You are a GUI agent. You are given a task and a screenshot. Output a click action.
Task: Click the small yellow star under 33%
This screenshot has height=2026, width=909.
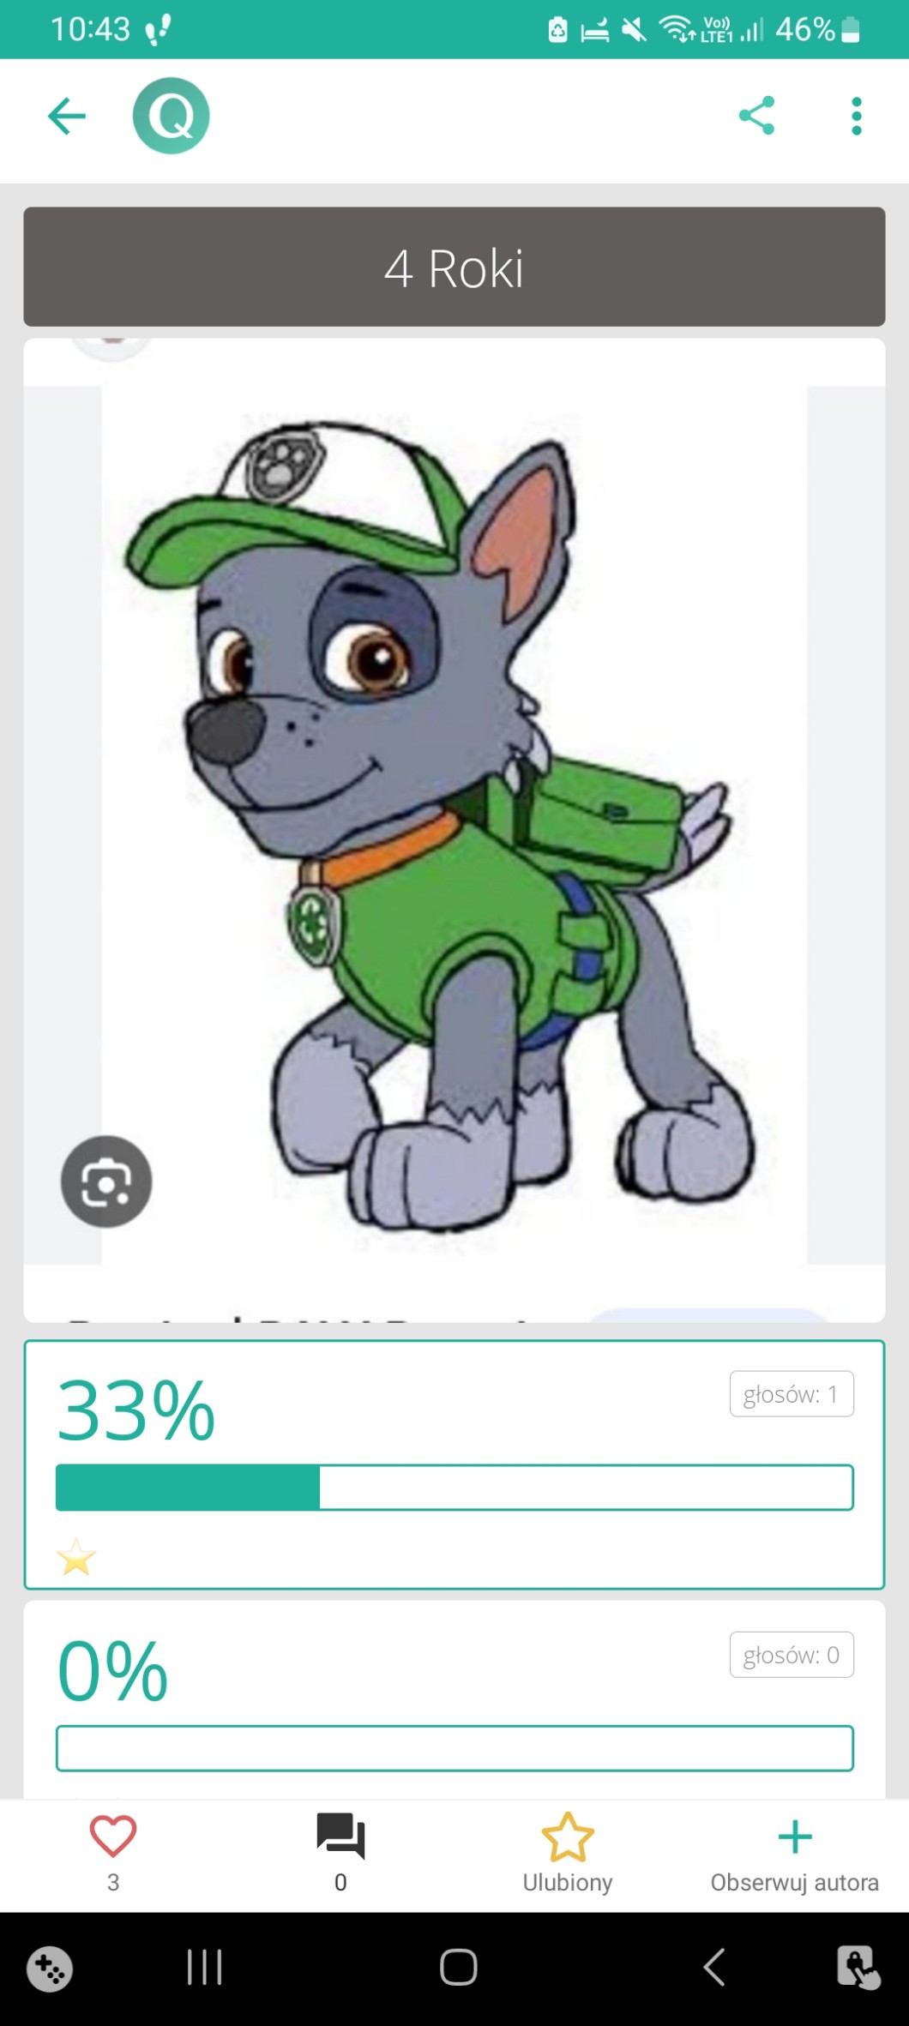(76, 1556)
